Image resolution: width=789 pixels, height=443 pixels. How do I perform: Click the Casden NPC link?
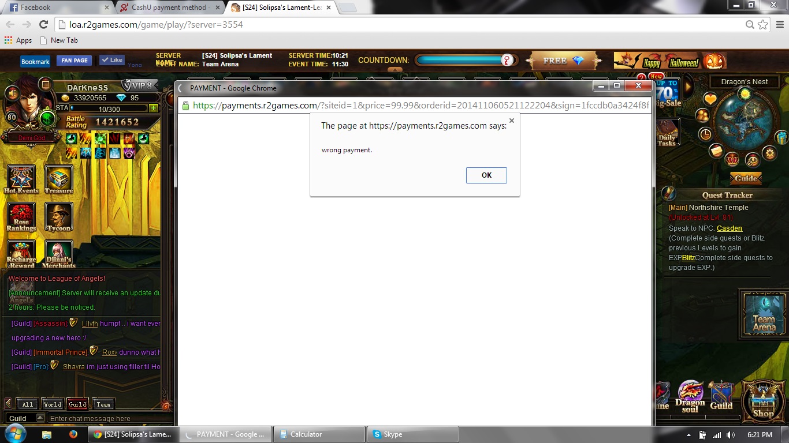pos(729,228)
